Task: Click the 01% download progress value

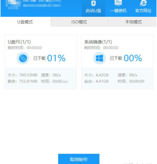Action: (56, 58)
